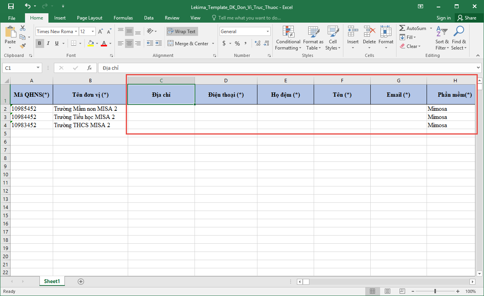Screen dimensions: 484x296
Task: Decrease decimal places
Action: [267, 43]
